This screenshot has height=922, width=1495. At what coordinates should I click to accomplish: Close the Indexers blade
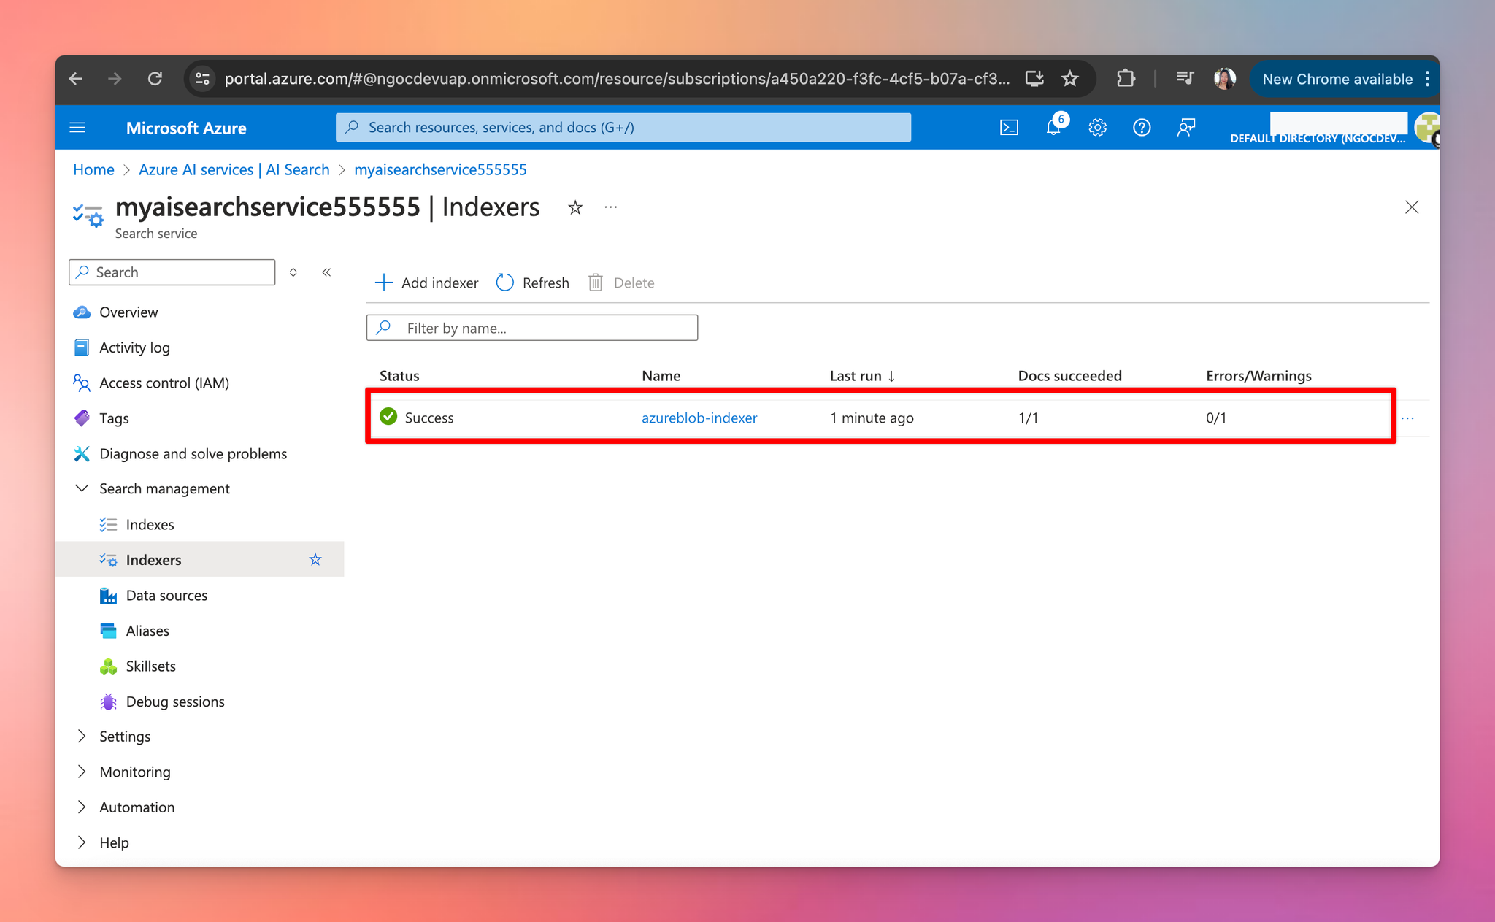(x=1412, y=207)
